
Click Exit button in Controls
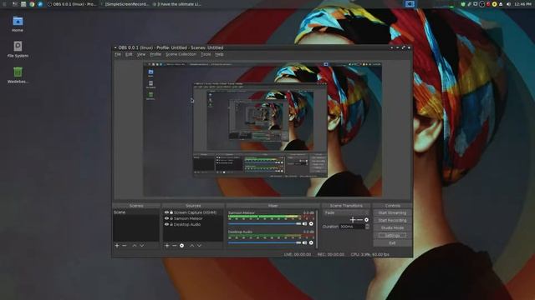pos(392,242)
